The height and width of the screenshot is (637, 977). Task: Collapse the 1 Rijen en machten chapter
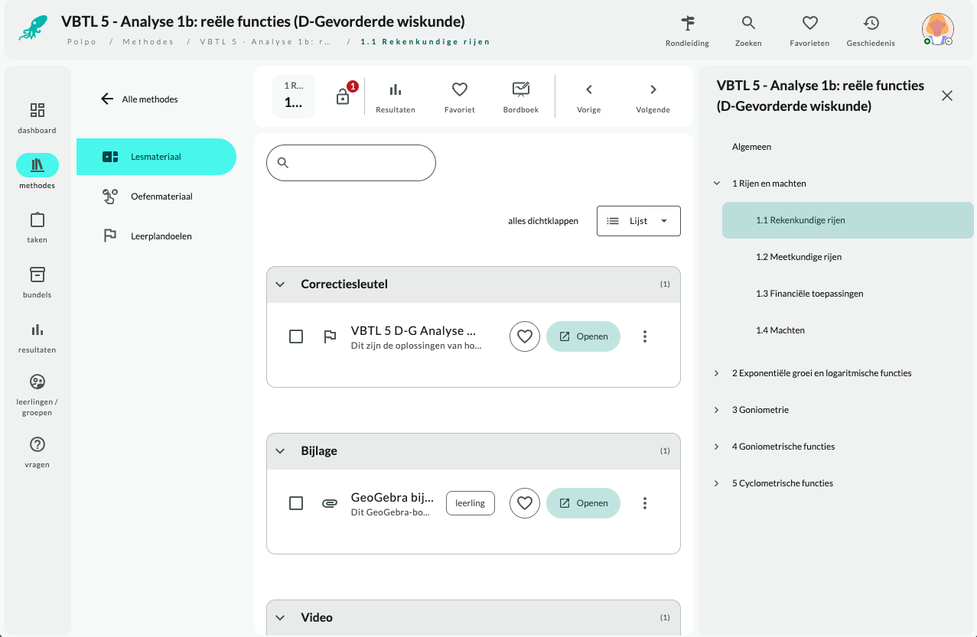717,184
